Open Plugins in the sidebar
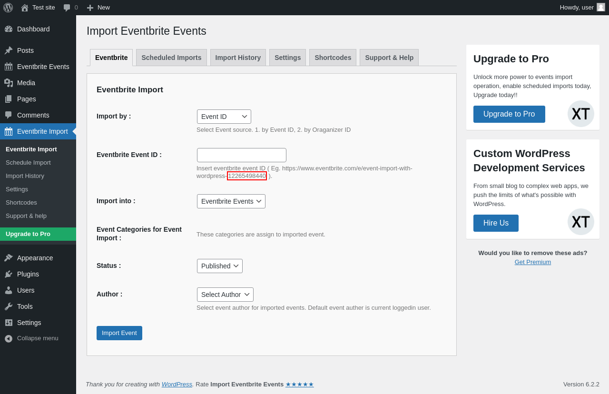 [x=38, y=274]
